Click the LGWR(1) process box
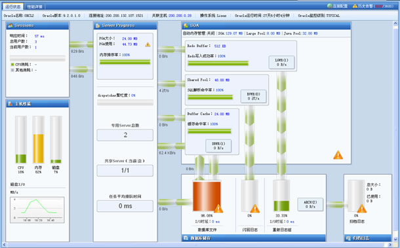 click(x=281, y=62)
